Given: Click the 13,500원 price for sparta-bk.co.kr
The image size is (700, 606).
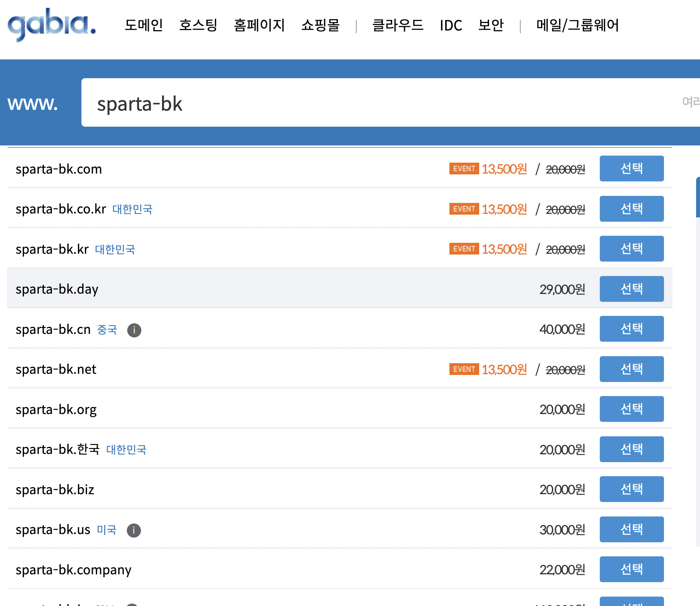Looking at the screenshot, I should 504,209.
